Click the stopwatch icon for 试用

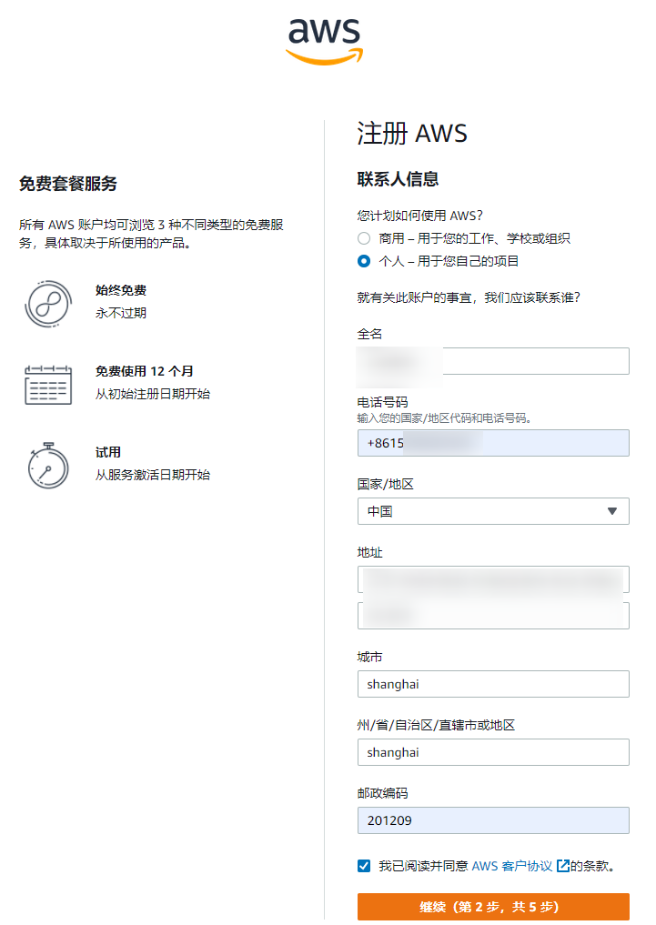point(48,466)
